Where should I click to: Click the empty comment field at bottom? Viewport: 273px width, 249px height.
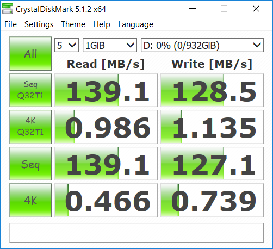point(136,233)
